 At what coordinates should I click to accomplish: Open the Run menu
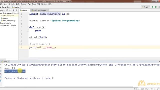pyautogui.click(x=29, y=4)
